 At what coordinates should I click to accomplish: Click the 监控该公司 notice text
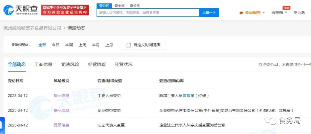285,65
